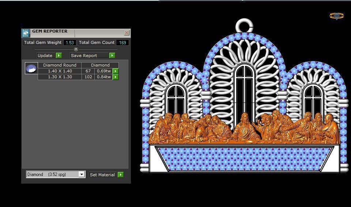Click the Diamond material column header
Screen dimensions: 351x207
click(100, 65)
